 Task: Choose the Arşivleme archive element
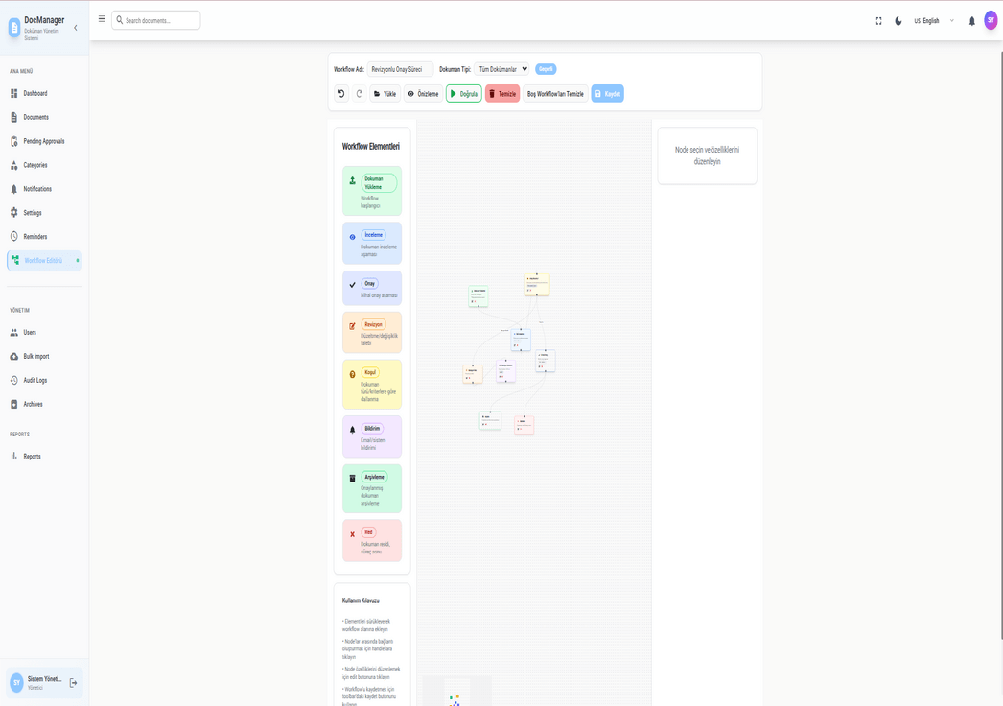(x=372, y=487)
